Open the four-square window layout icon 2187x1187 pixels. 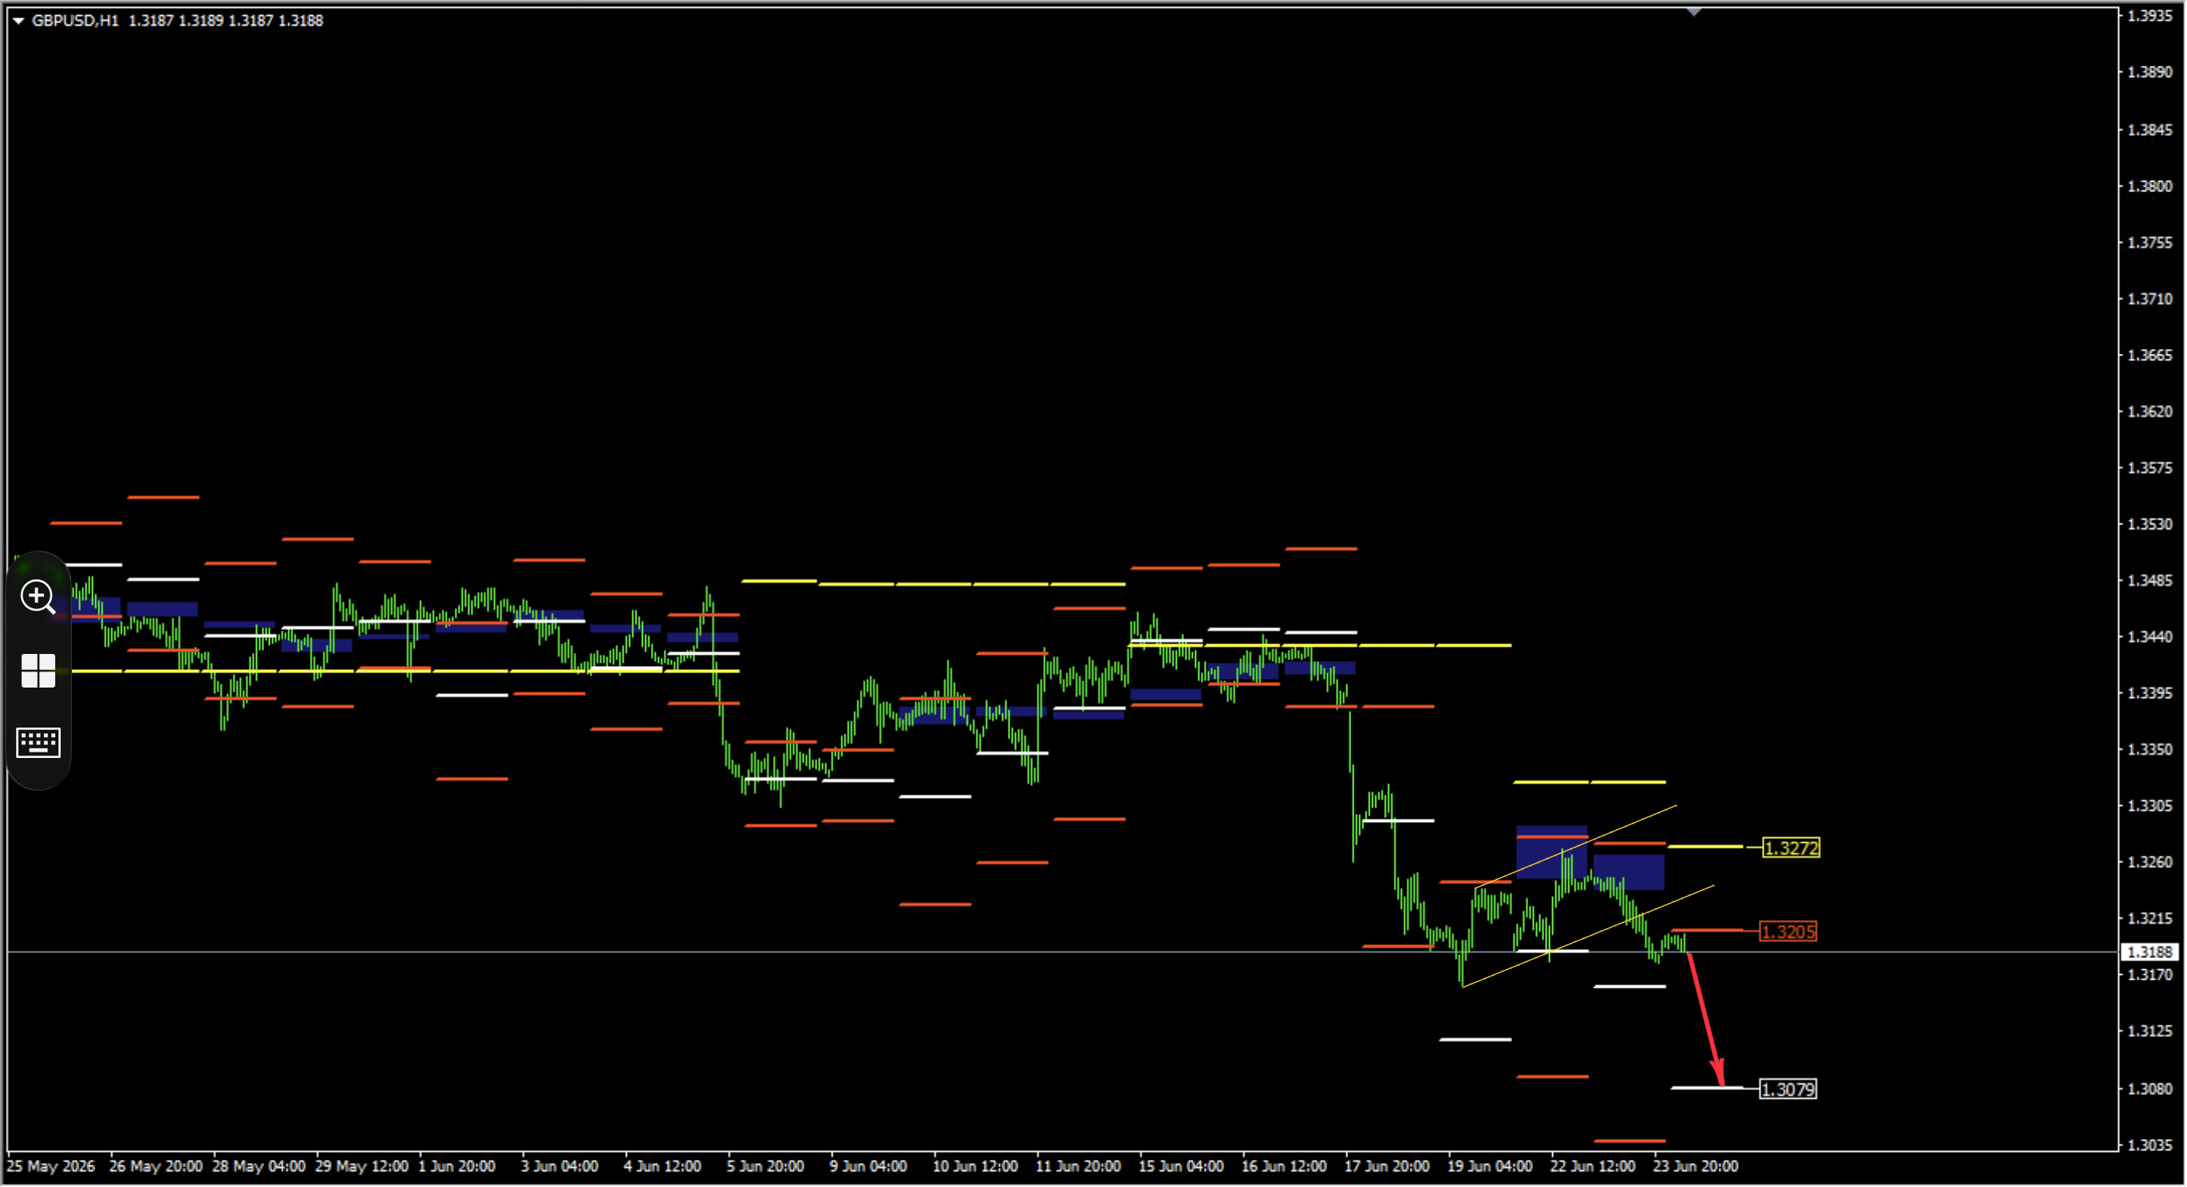(38, 671)
